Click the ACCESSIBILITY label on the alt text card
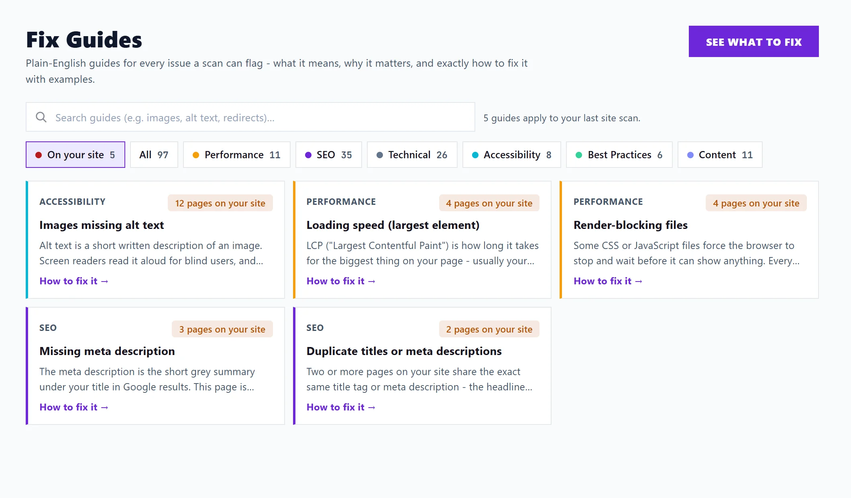Image resolution: width=851 pixels, height=498 pixels. coord(72,202)
